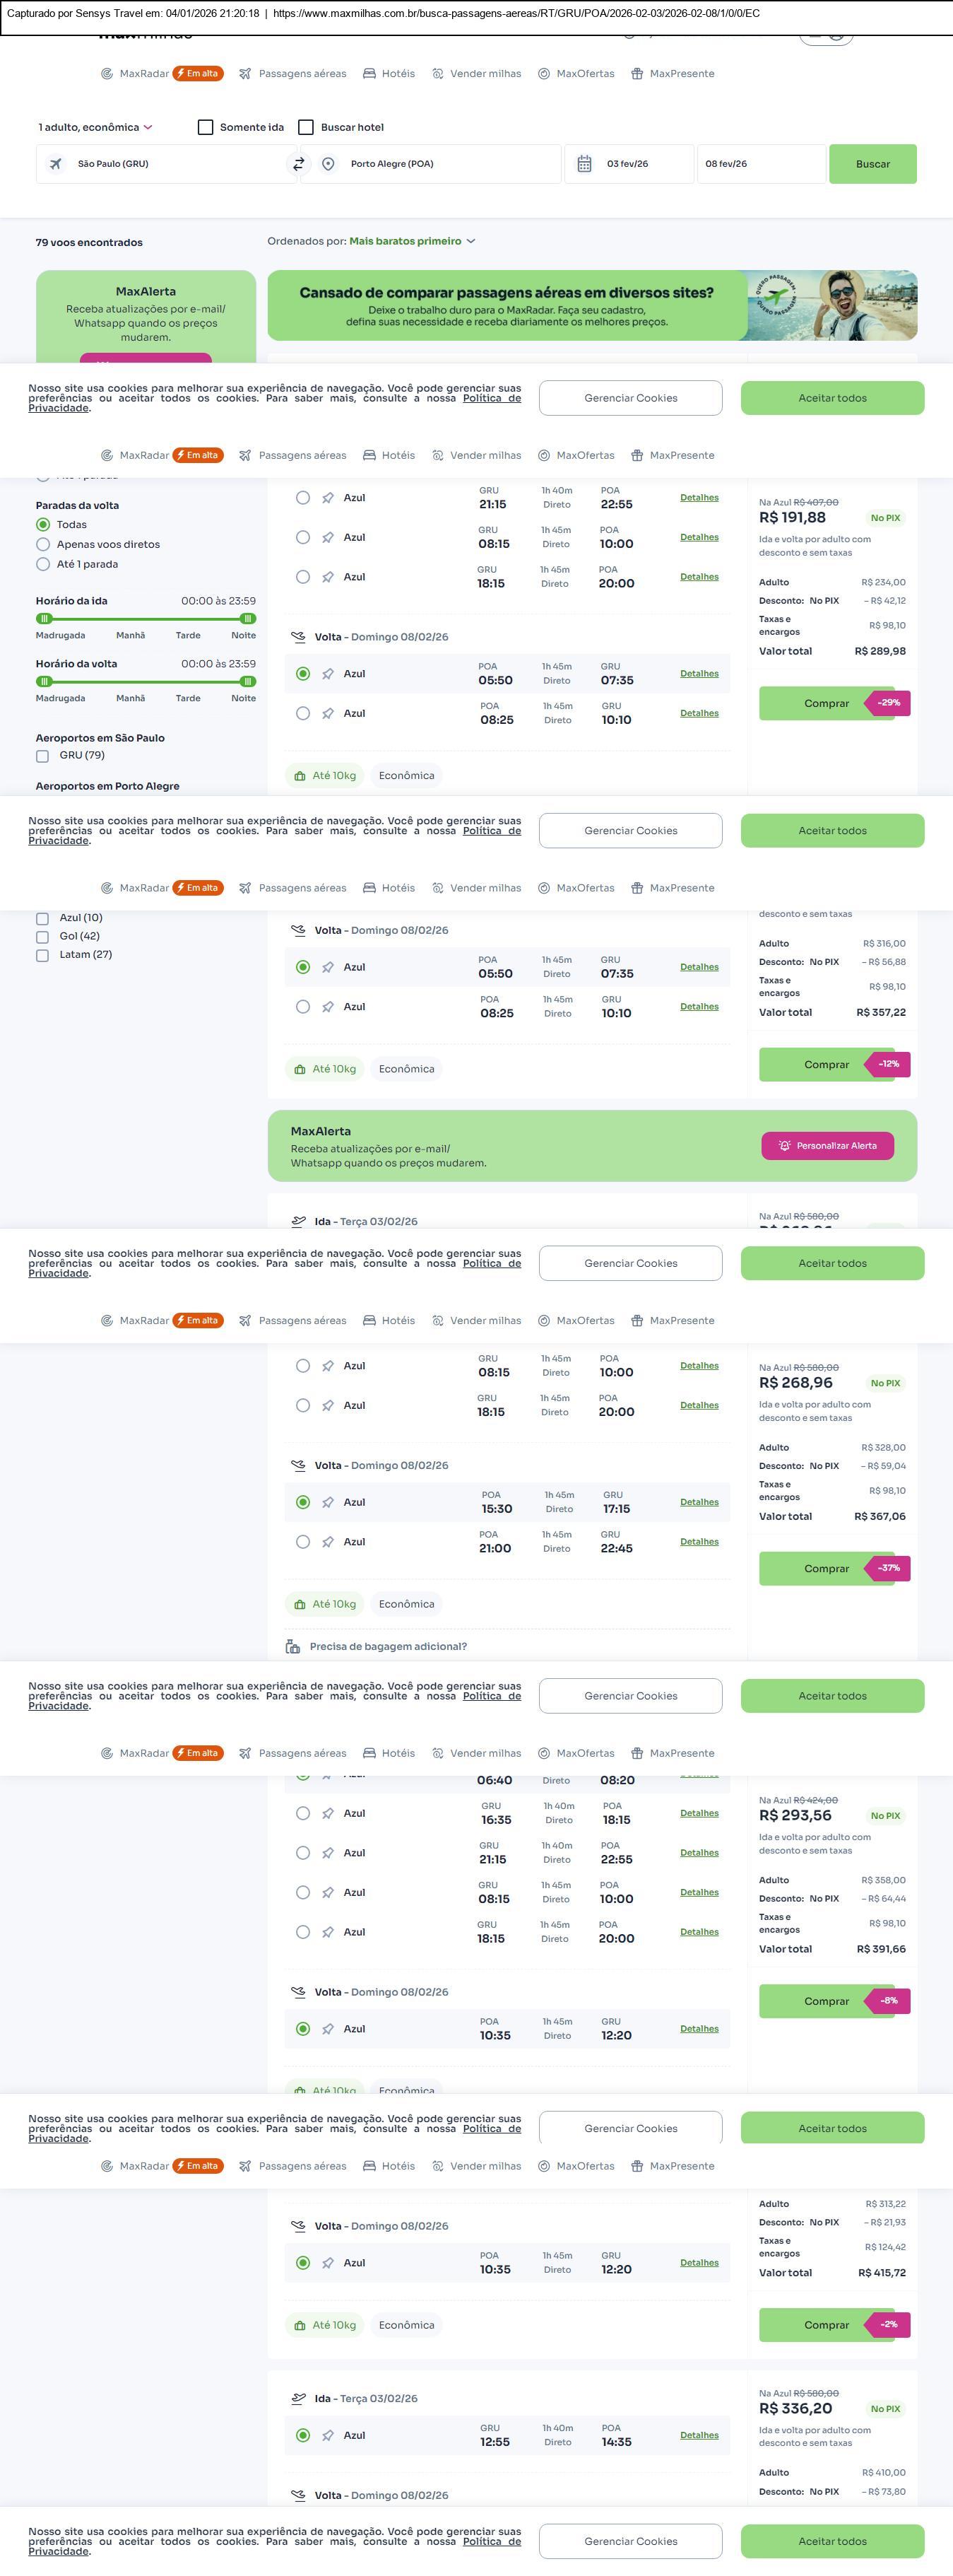Click the return date field 08 fev/26
The height and width of the screenshot is (2576, 953).
click(x=759, y=164)
